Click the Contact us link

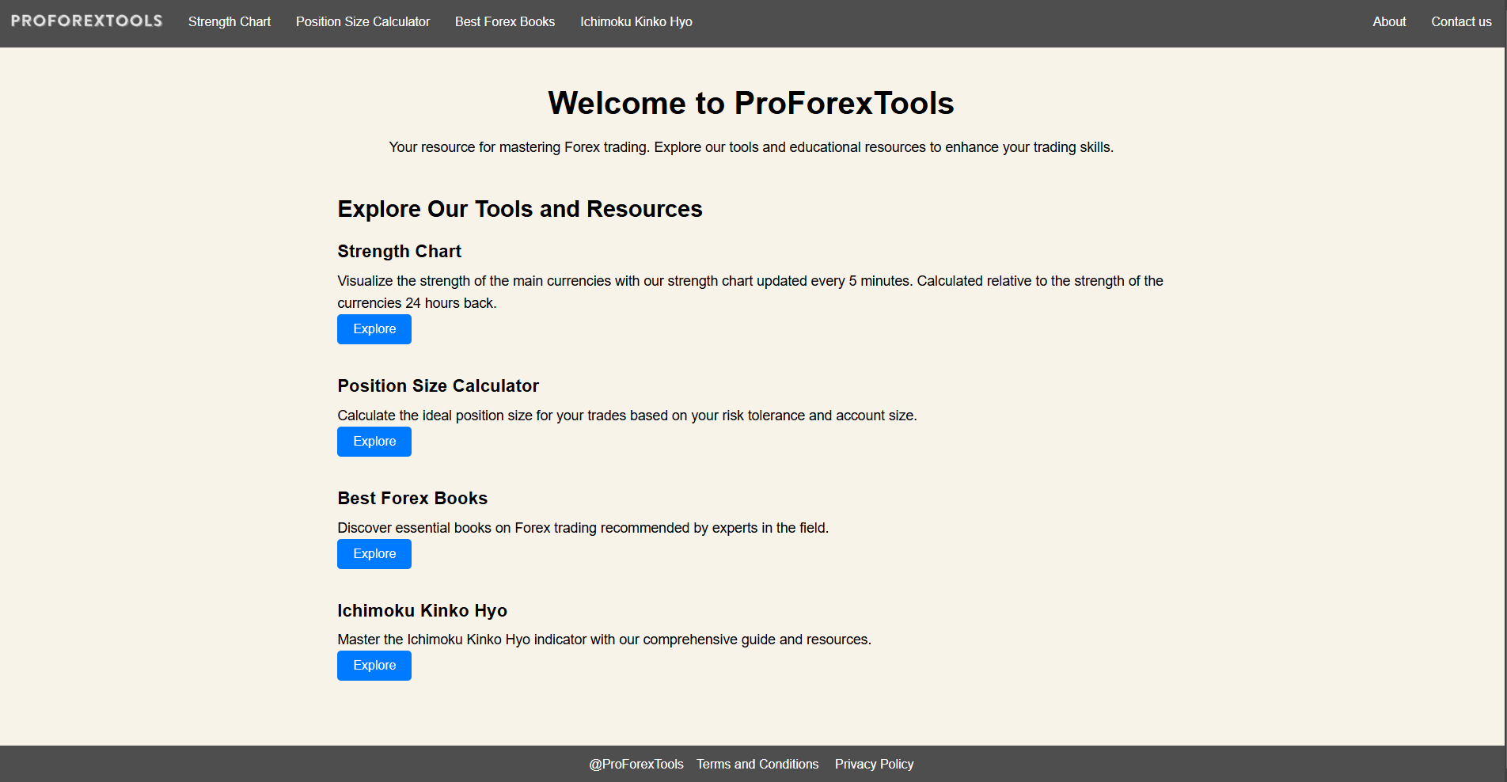tap(1461, 22)
